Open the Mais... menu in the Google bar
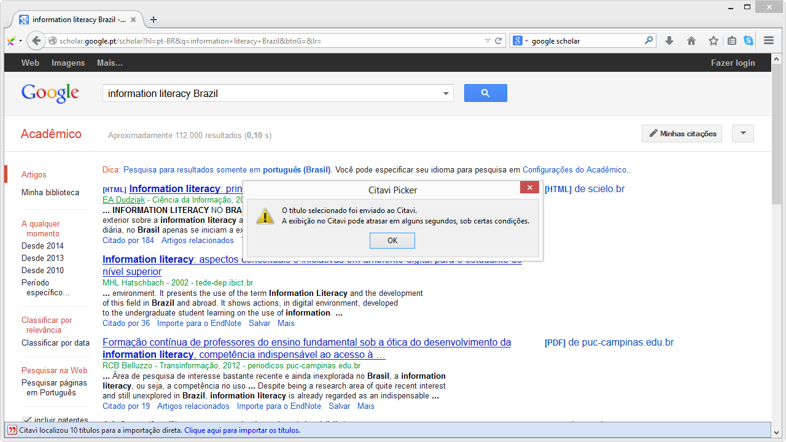Viewport: 786px width, 442px height. (x=110, y=63)
